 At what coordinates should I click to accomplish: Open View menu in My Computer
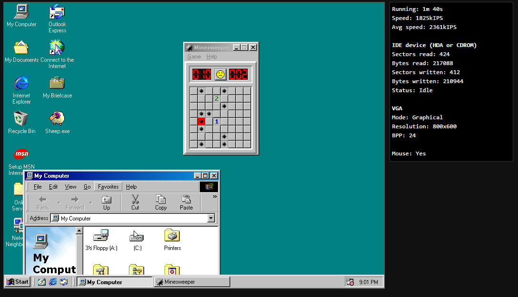click(70, 187)
